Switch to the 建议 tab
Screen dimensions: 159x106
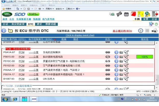click(39, 24)
